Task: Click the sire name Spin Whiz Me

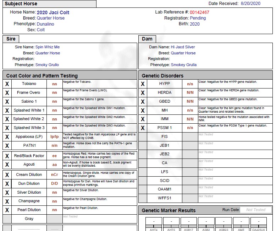Action: (48, 47)
